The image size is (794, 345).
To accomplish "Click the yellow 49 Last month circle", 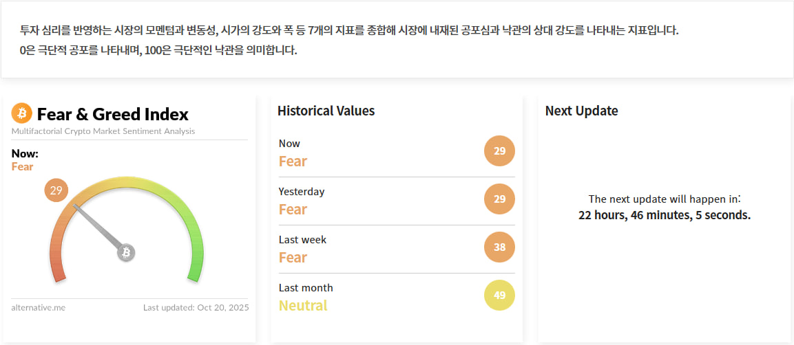I will point(499,296).
